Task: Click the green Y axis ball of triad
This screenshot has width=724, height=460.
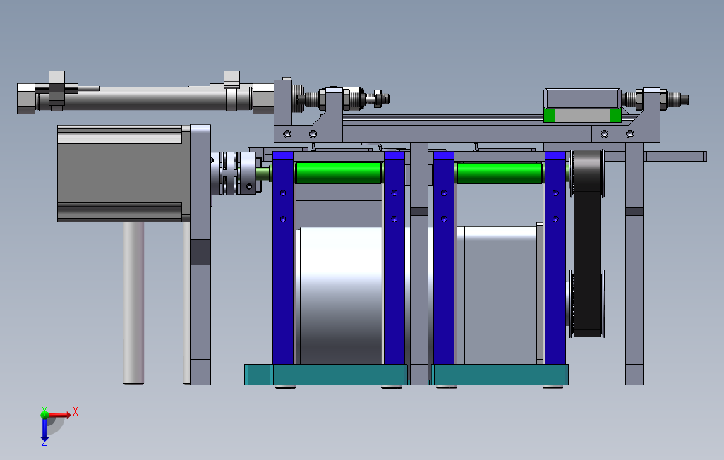Action: pos(44,414)
